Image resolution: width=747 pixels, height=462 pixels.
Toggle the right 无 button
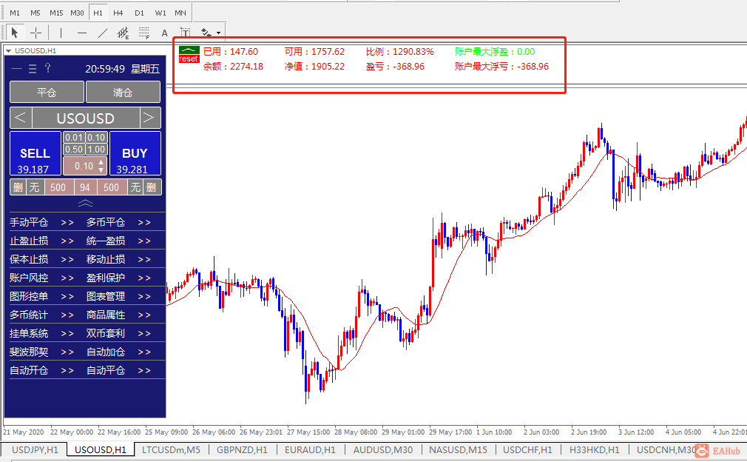[x=136, y=187]
